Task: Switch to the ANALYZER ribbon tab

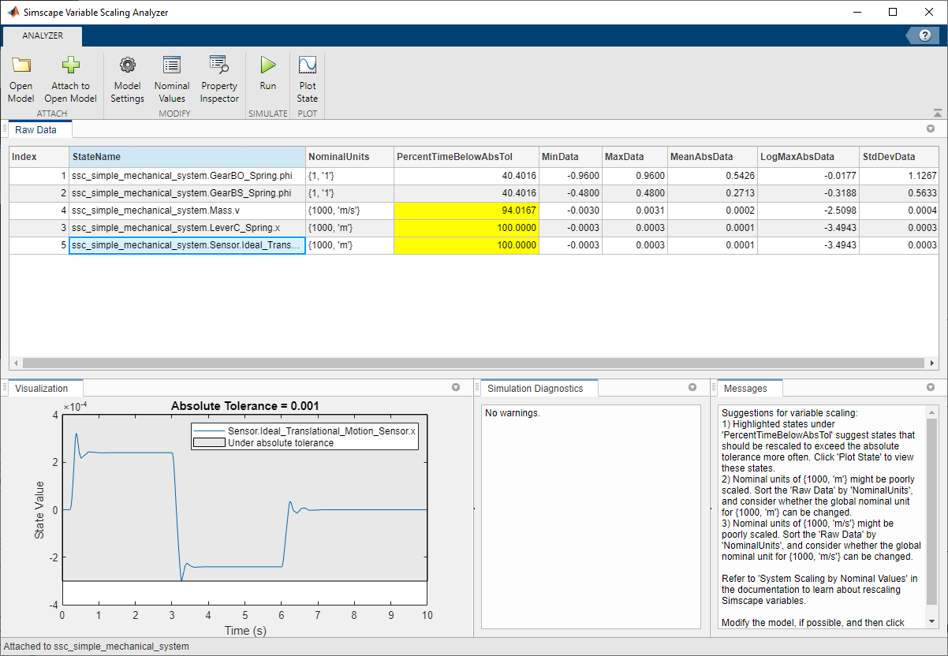Action: click(42, 35)
